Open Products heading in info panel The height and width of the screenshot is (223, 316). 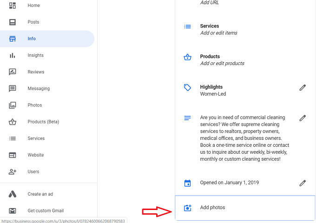(210, 56)
